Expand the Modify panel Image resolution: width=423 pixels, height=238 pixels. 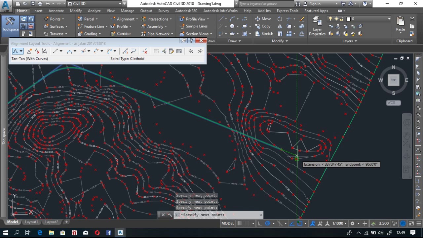(x=280, y=41)
